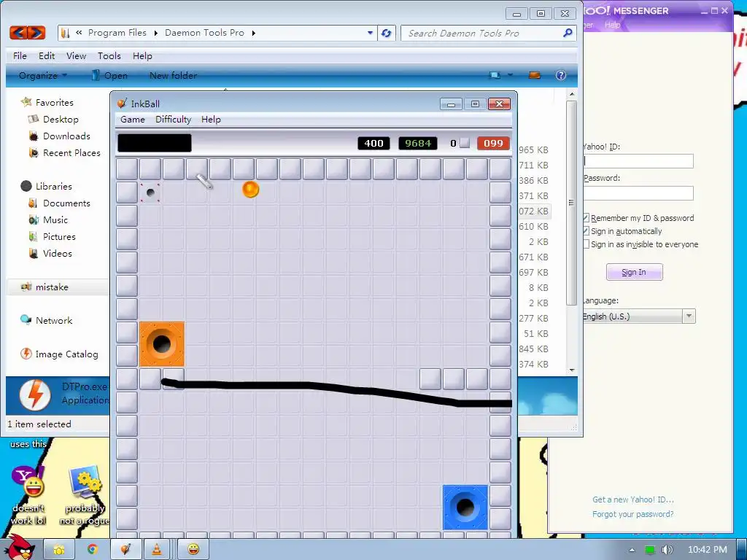Click the orange hole tile in InkBall
This screenshot has width=747, height=560.
point(162,344)
